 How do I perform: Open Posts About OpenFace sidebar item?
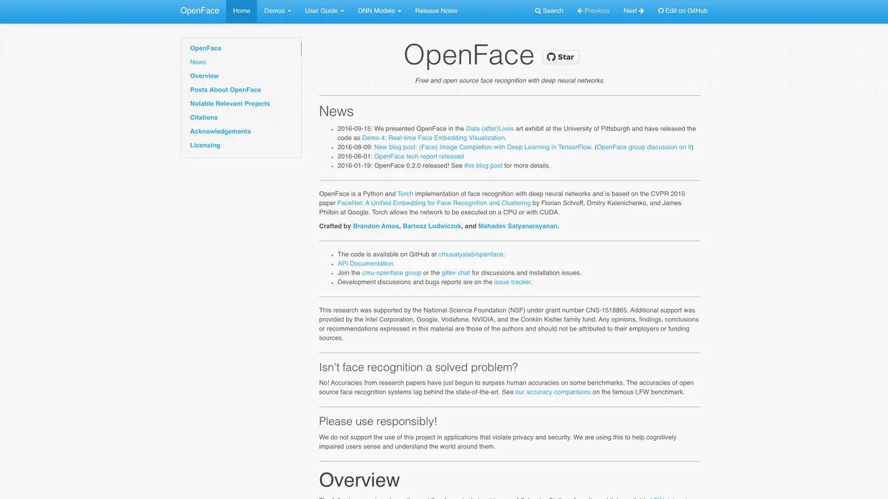pyautogui.click(x=225, y=90)
